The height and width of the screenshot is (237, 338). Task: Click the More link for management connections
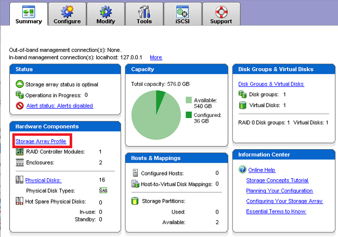155,57
